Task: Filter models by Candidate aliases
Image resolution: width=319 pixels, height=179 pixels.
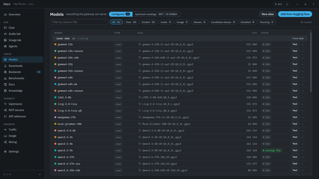Action: click(223, 22)
